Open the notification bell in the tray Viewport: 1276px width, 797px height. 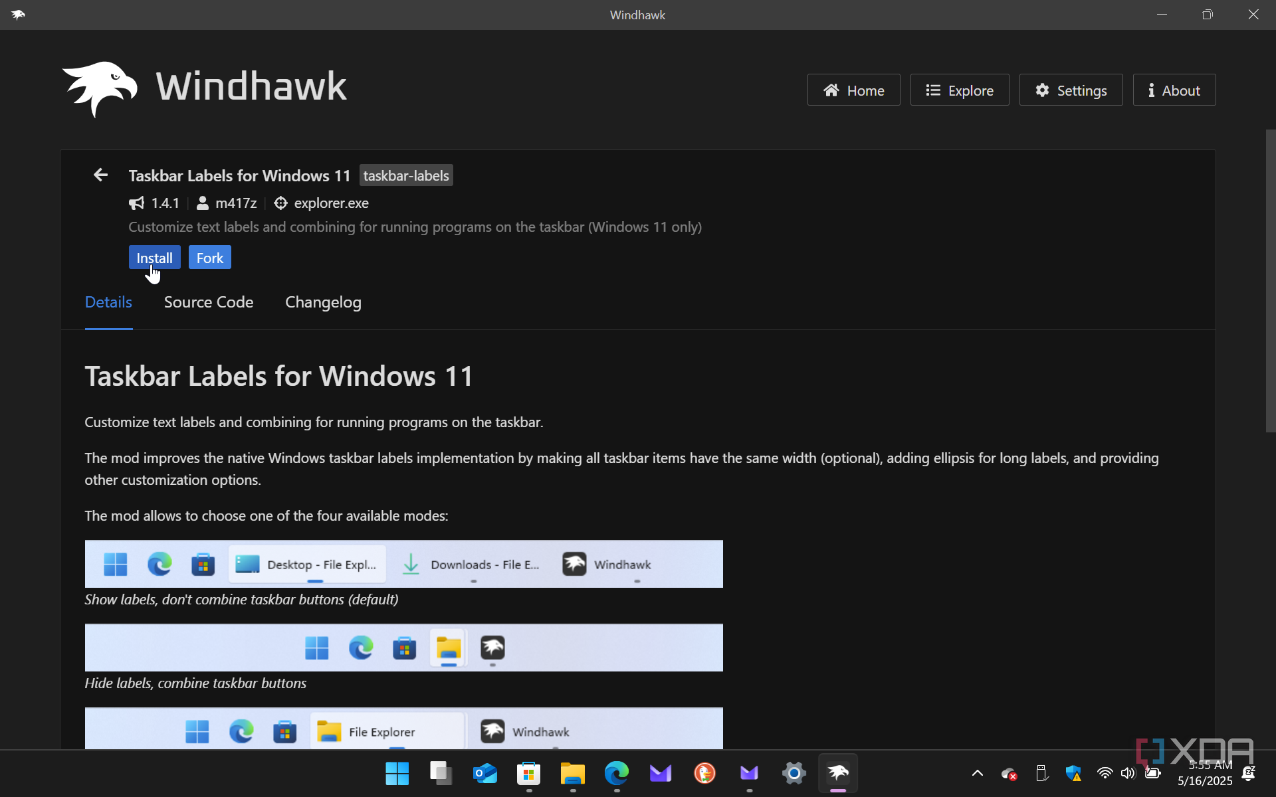coord(1248,773)
